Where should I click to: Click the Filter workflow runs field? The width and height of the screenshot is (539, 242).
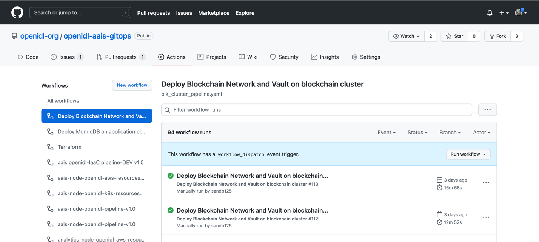pyautogui.click(x=317, y=110)
